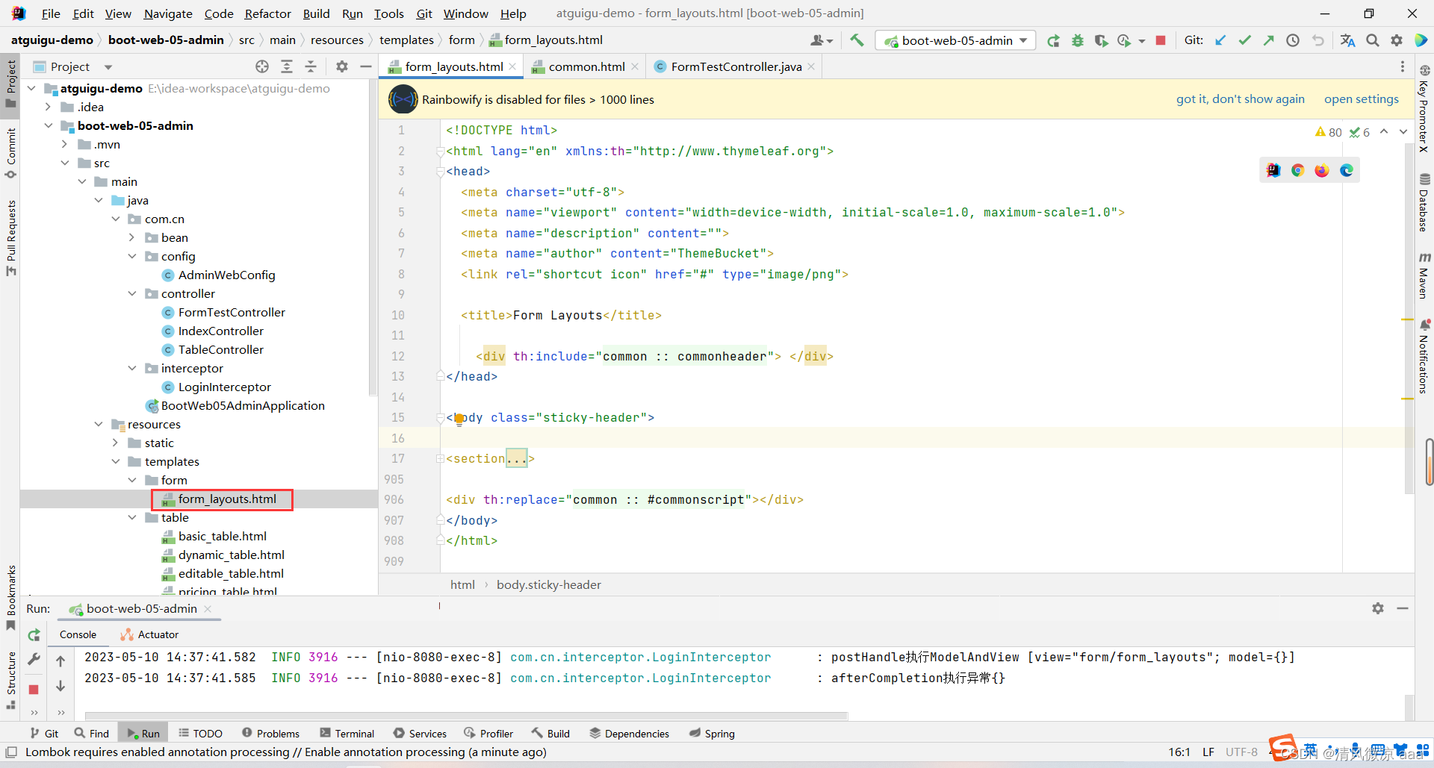1434x768 pixels.
Task: Collapse the boot-web-05-admin module node
Action: (x=49, y=125)
